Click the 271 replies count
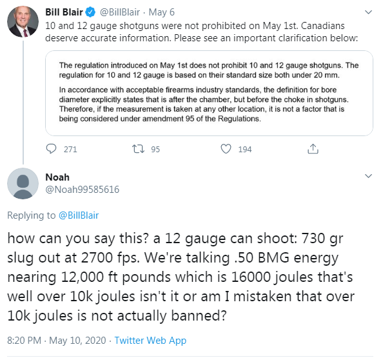The image size is (383, 358). tap(70, 149)
